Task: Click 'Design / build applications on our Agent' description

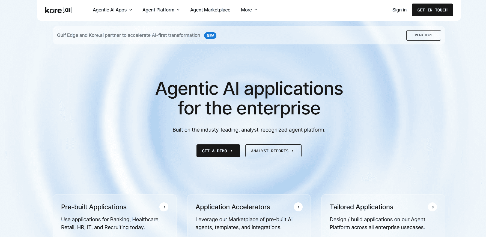Action: click(x=377, y=223)
